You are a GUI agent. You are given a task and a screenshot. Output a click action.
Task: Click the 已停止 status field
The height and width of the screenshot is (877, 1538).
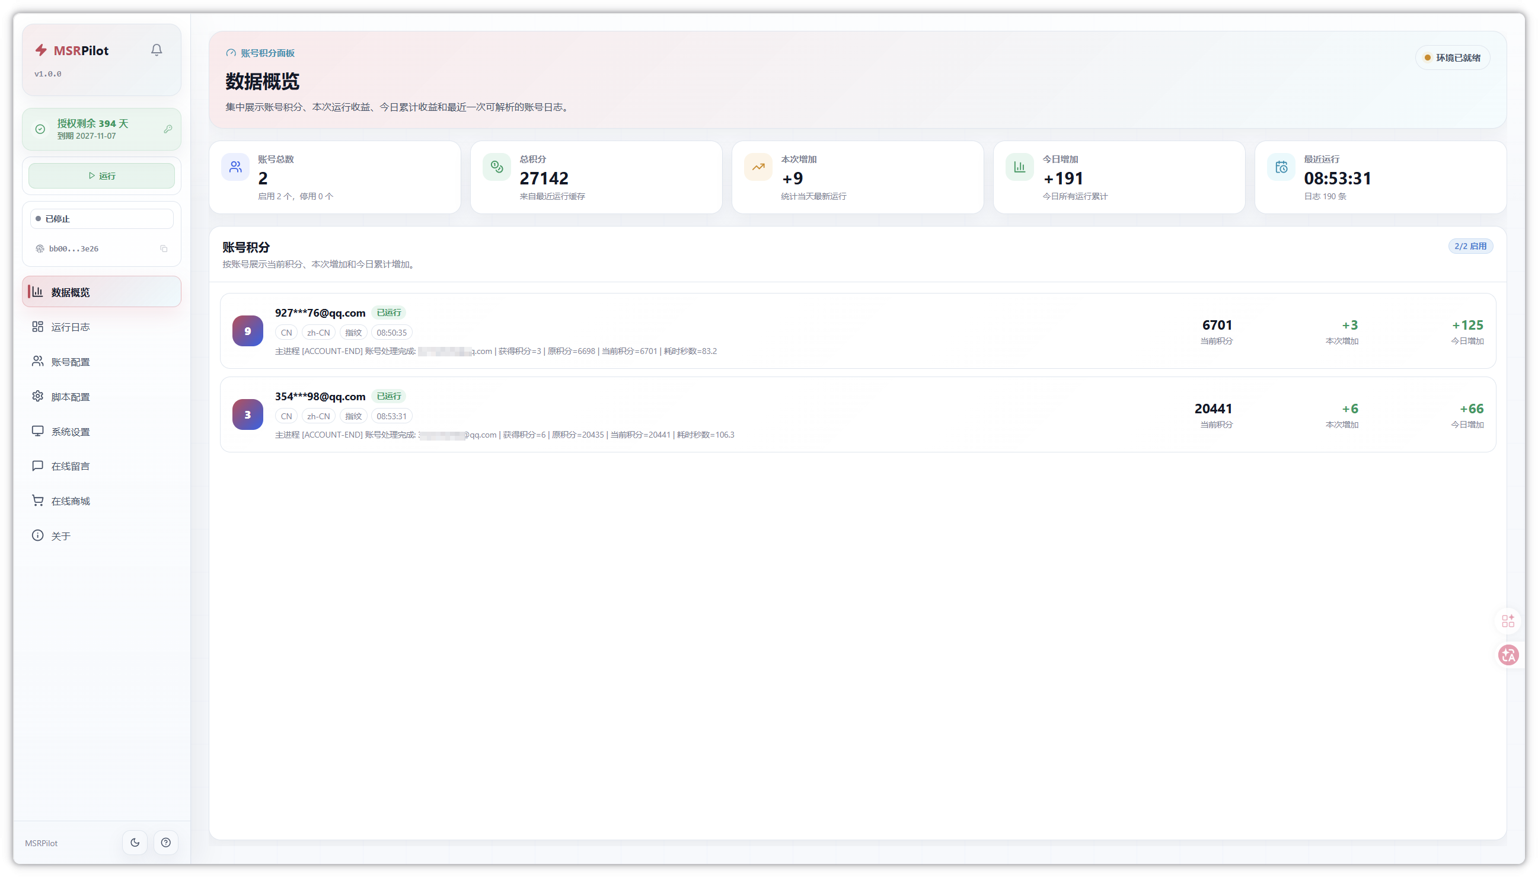click(x=102, y=219)
